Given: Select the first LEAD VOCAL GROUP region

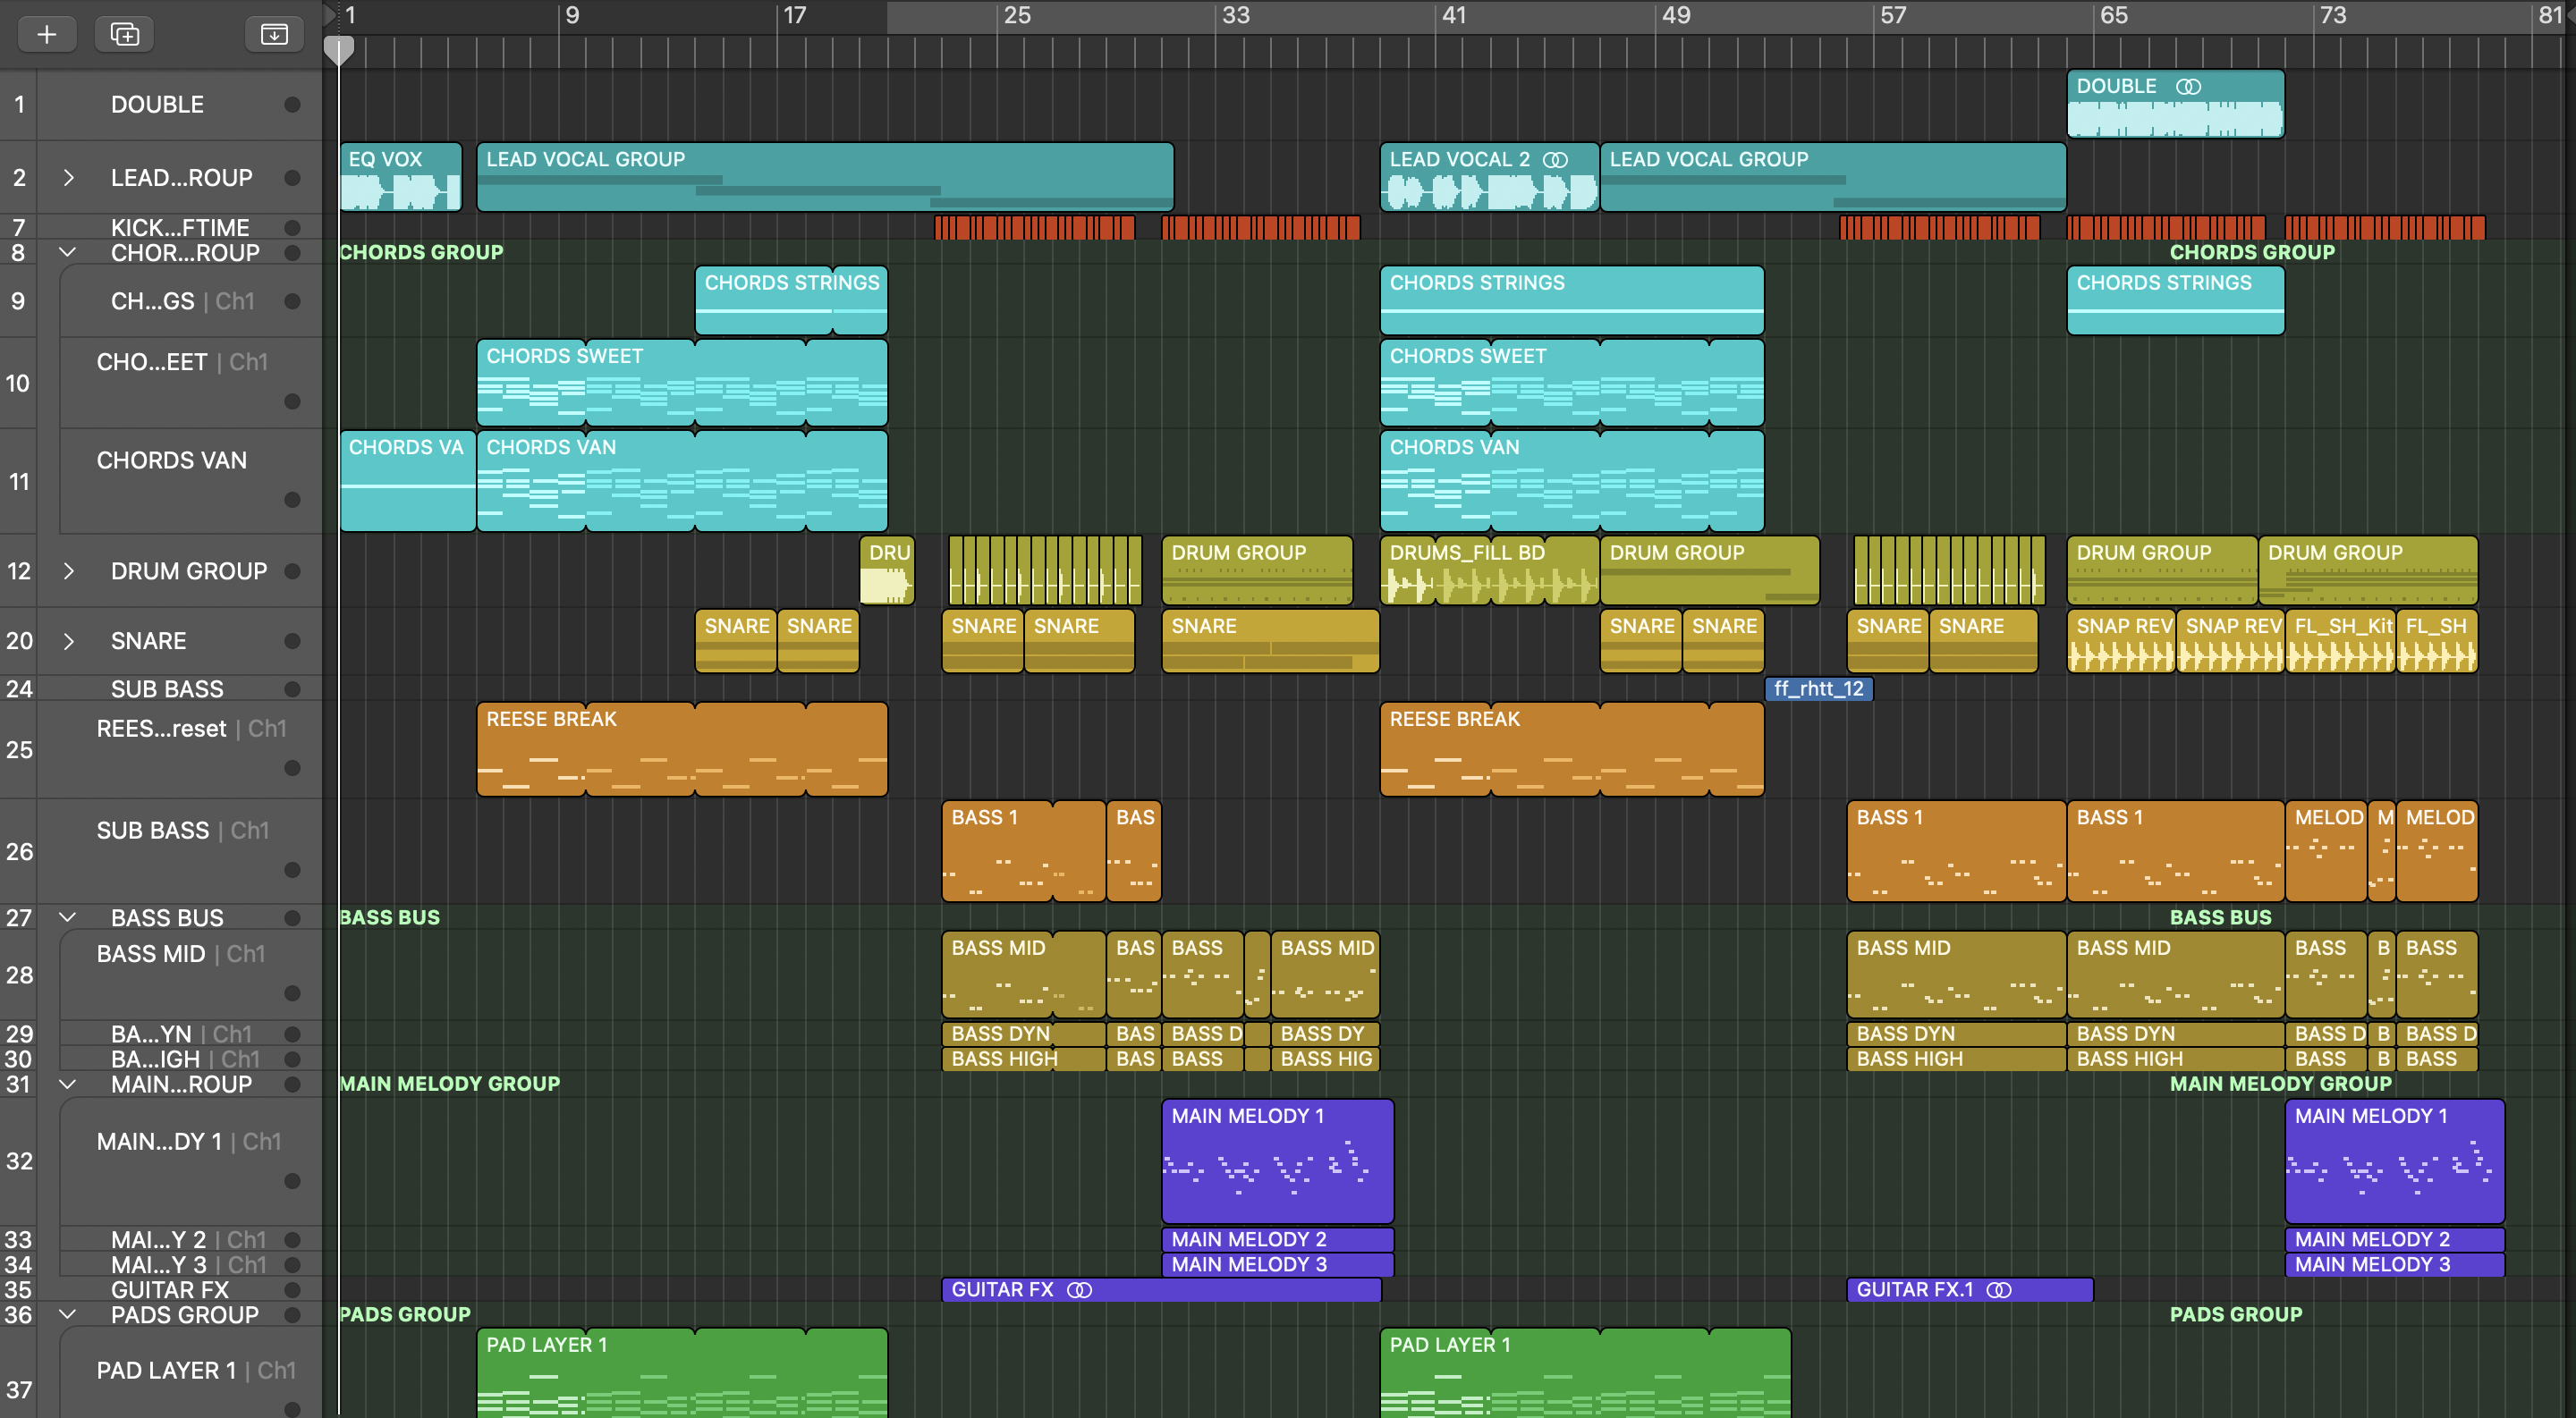Looking at the screenshot, I should pos(825,178).
